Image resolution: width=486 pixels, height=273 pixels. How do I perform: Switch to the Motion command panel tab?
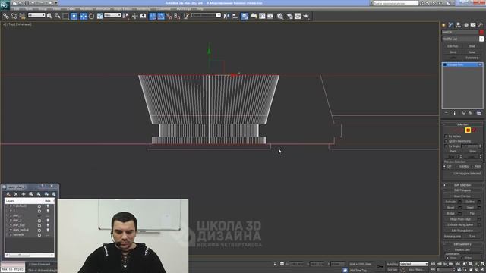[x=465, y=25]
